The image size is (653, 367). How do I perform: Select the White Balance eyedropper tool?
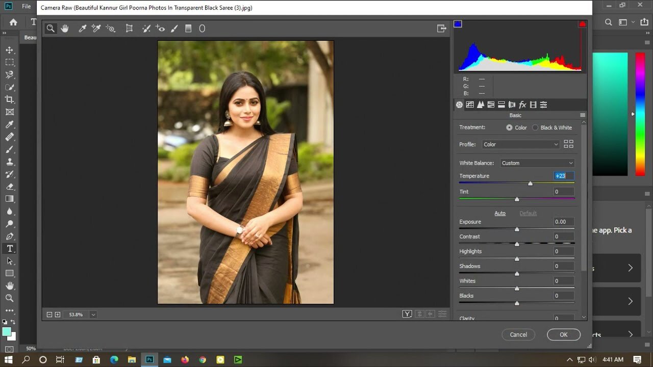coord(82,29)
